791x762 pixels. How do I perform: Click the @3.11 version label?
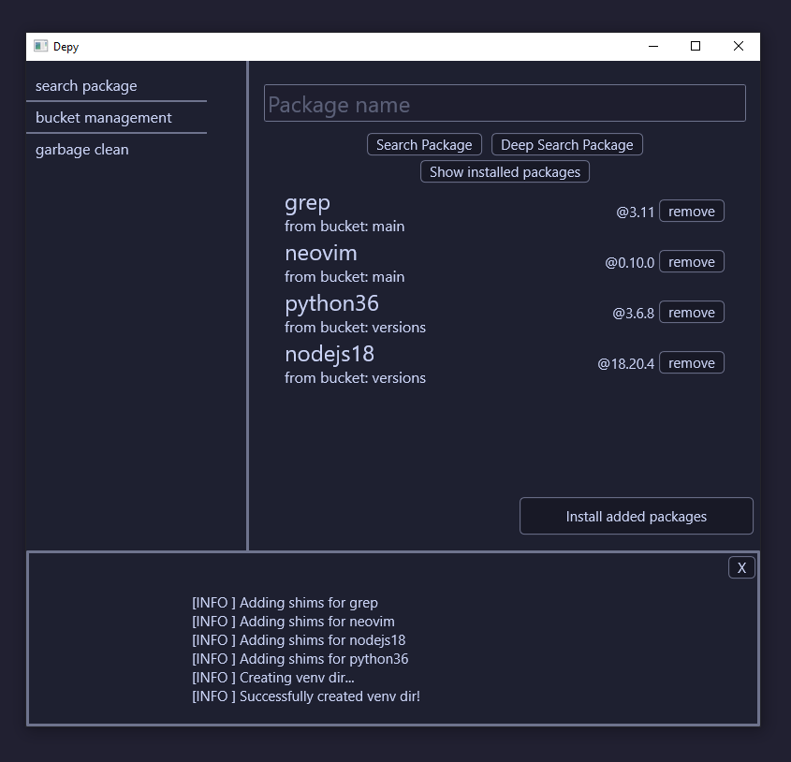tap(635, 212)
